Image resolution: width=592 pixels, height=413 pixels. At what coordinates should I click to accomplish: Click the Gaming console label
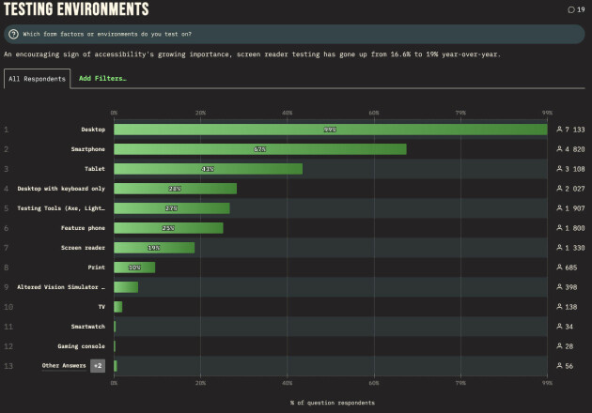point(81,346)
